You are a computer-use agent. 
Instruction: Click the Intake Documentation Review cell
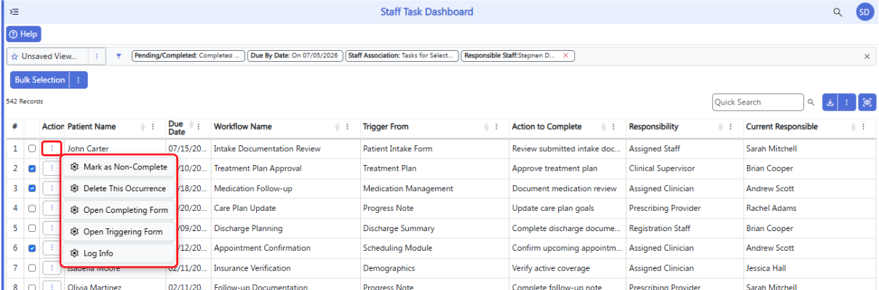[285, 149]
